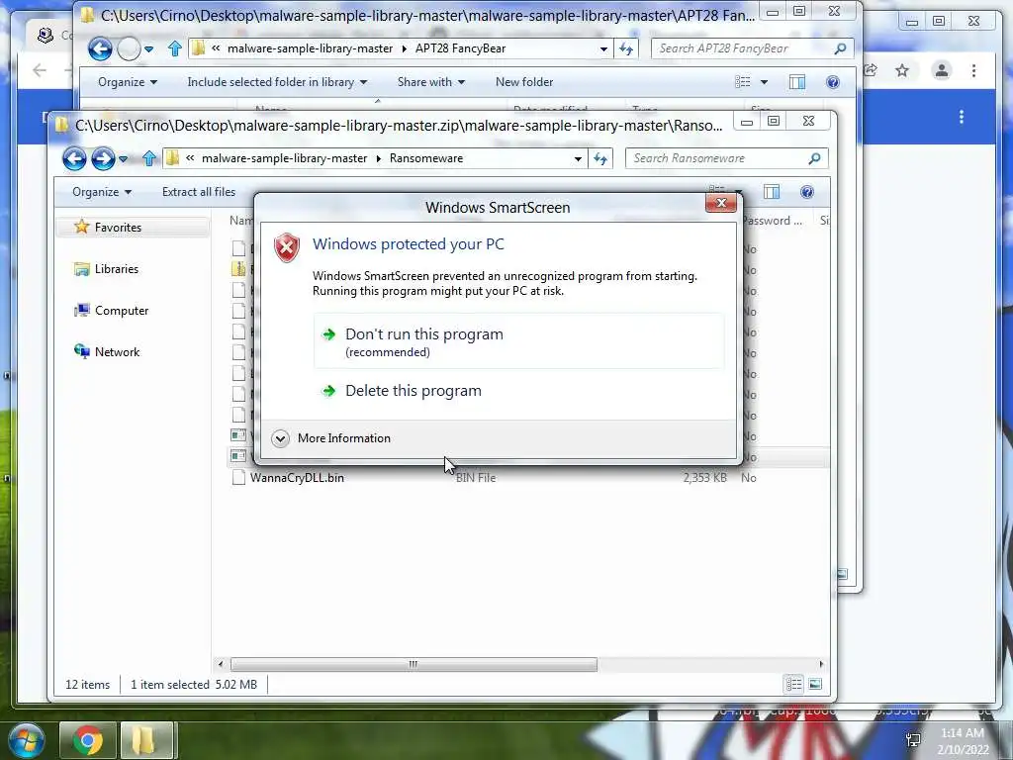Click the BIN File type cell

[476, 478]
